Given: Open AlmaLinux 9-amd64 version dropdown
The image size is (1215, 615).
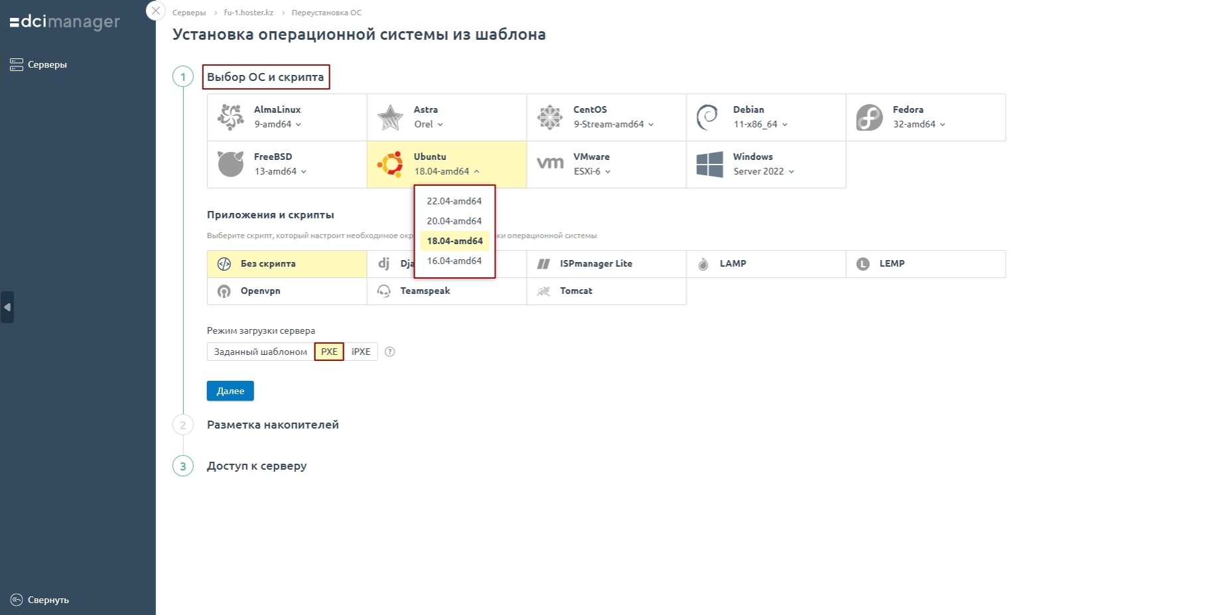Looking at the screenshot, I should (x=277, y=125).
